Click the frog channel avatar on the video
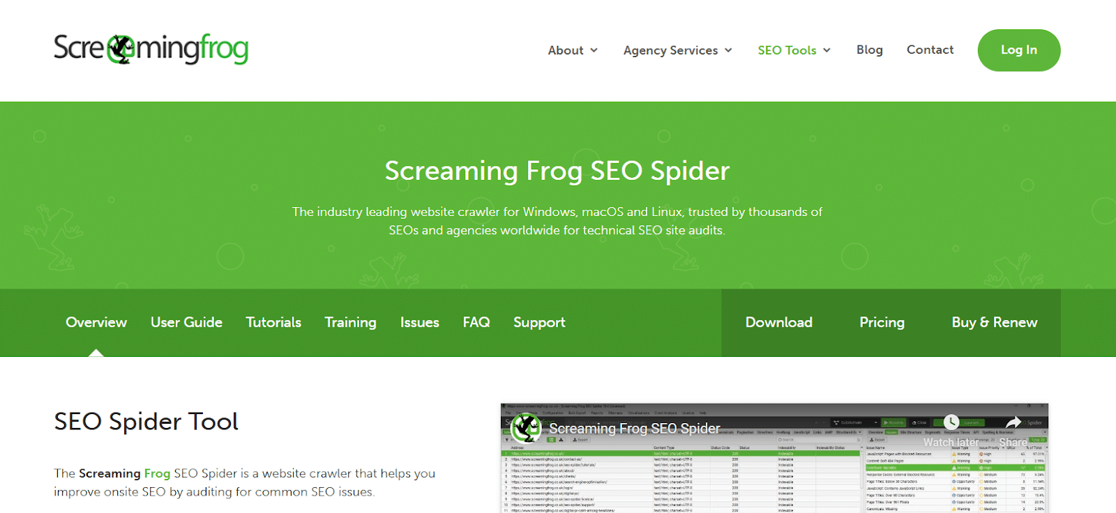The height and width of the screenshot is (513, 1116). pyautogui.click(x=526, y=428)
